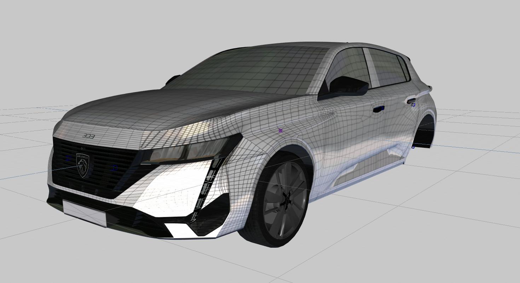Select the blue locator on the rear door handle
This screenshot has height=283, width=520.
coord(413,105)
